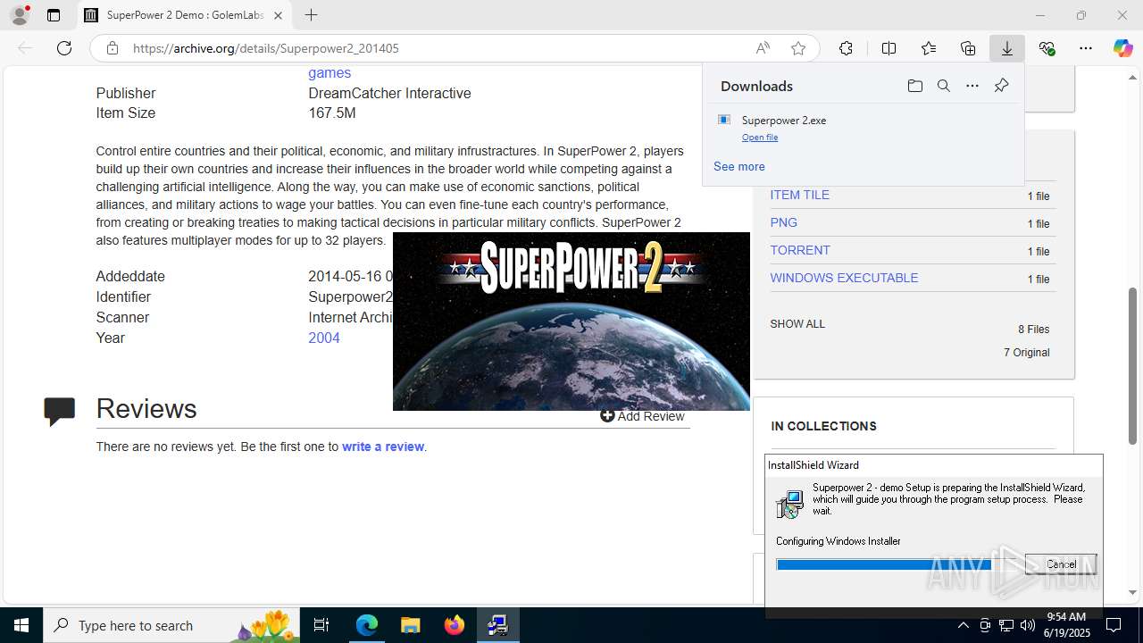The width and height of the screenshot is (1143, 643).
Task: Click the SuperPower 2 banner image
Action: point(571,321)
